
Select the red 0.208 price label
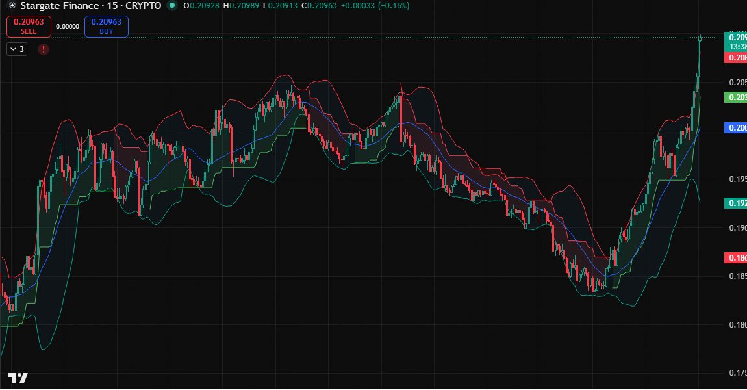(x=735, y=57)
